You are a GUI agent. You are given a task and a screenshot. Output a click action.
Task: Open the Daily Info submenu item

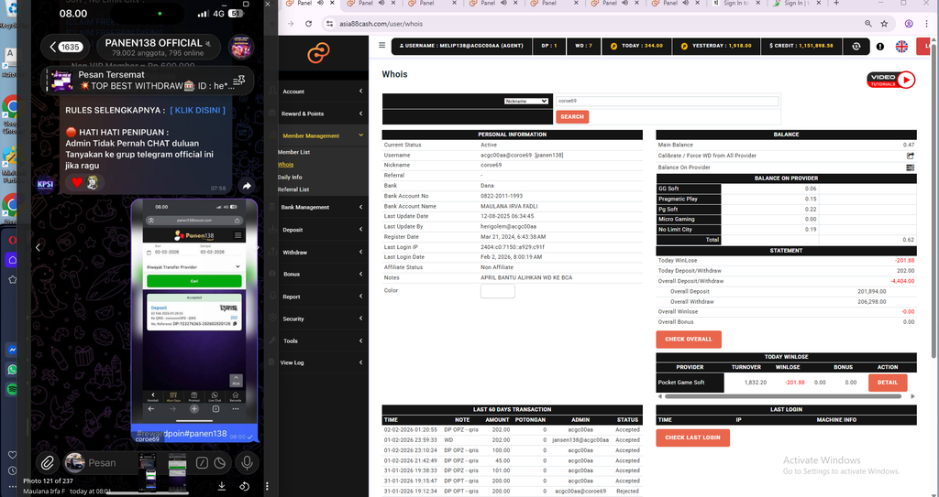[290, 177]
